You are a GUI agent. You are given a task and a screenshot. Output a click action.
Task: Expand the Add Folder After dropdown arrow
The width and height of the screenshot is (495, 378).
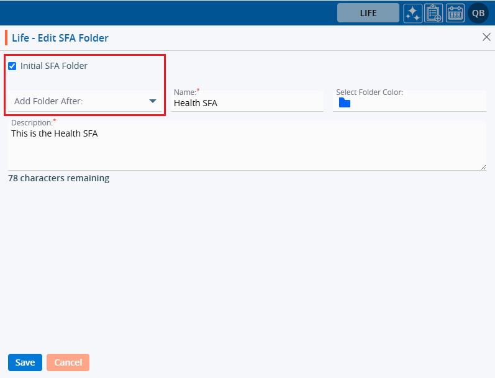(x=153, y=101)
